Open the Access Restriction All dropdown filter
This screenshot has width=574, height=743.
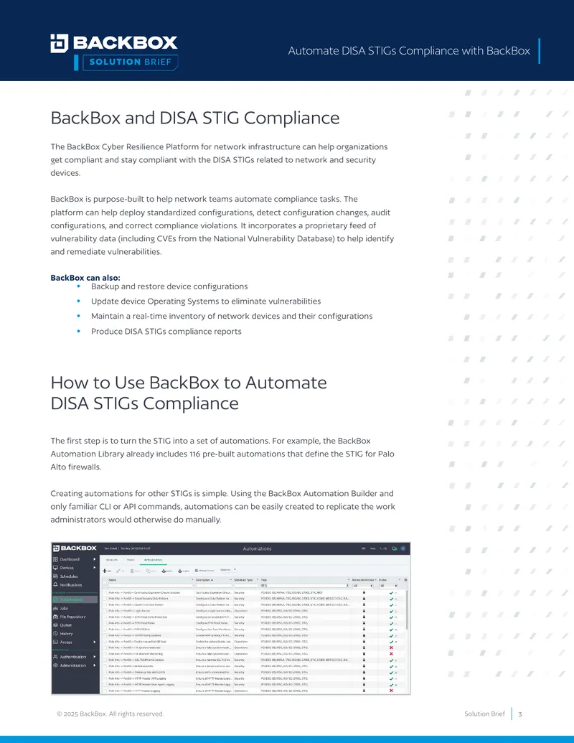[x=363, y=587]
